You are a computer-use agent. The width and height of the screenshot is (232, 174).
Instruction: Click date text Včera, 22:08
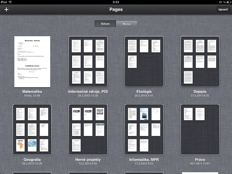click(32, 96)
